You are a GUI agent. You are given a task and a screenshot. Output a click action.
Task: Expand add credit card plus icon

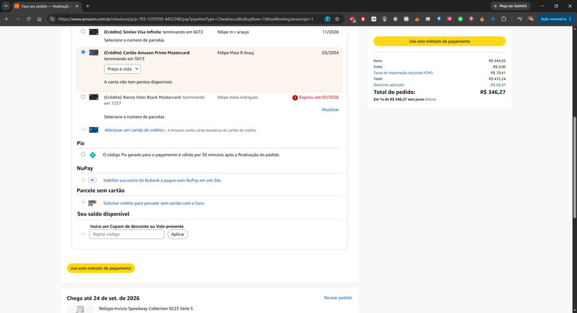click(83, 130)
